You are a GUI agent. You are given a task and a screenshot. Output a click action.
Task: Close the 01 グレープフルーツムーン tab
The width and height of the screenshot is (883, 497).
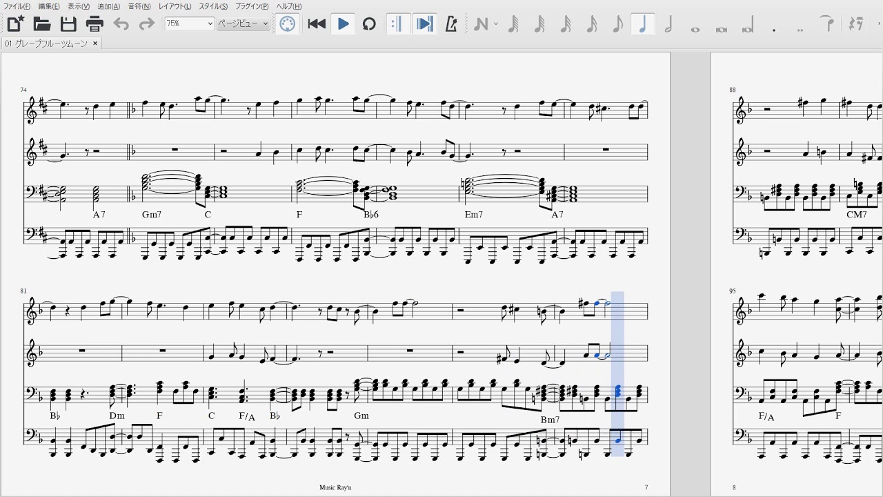pyautogui.click(x=95, y=43)
